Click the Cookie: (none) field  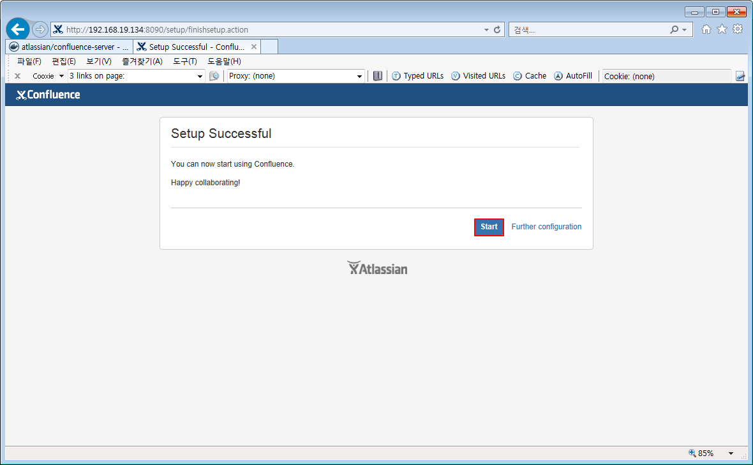click(x=667, y=76)
